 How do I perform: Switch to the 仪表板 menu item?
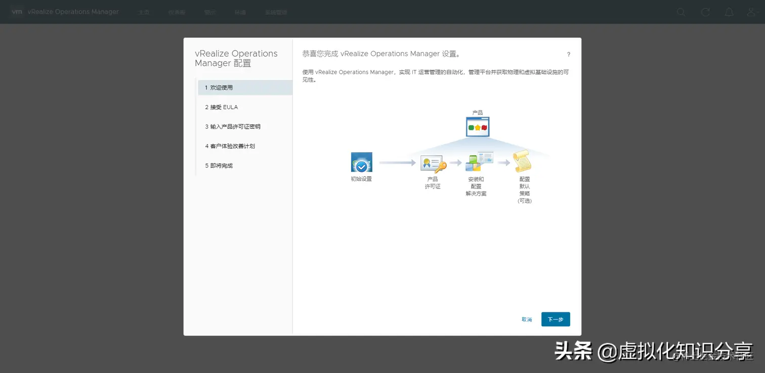coord(177,12)
